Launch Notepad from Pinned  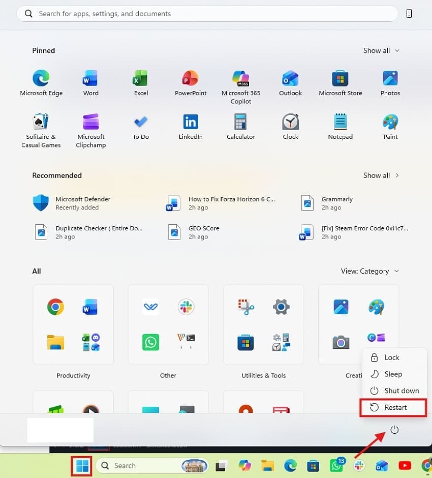(x=341, y=127)
